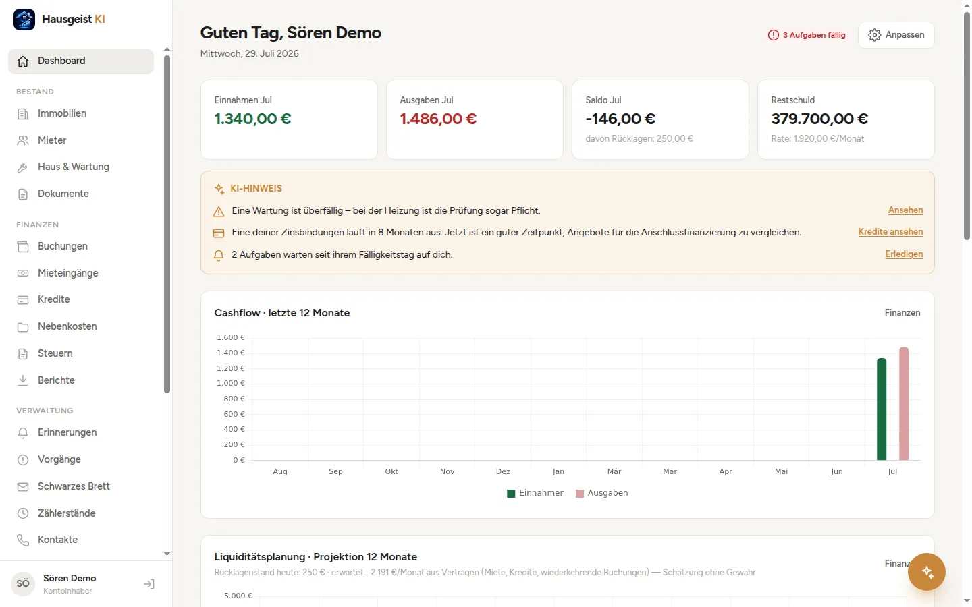Click the main page scrollbar thumb
This screenshot has height=607, width=972.
coord(967,125)
